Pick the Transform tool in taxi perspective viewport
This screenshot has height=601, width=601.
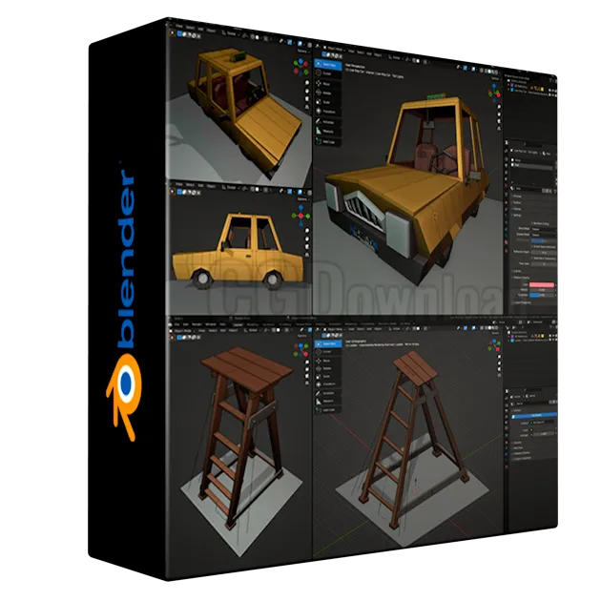click(327, 112)
